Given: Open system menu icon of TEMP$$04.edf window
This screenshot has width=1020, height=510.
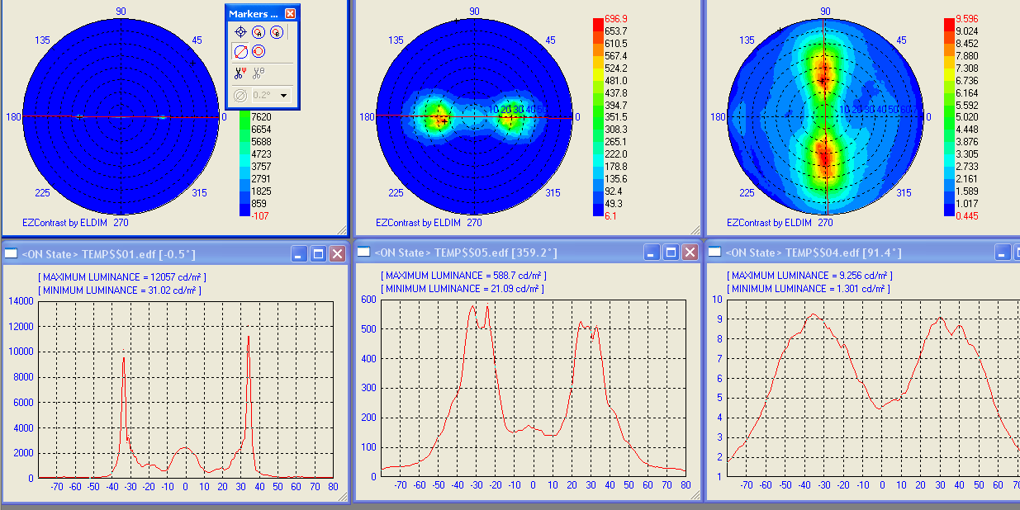Looking at the screenshot, I should [x=715, y=252].
